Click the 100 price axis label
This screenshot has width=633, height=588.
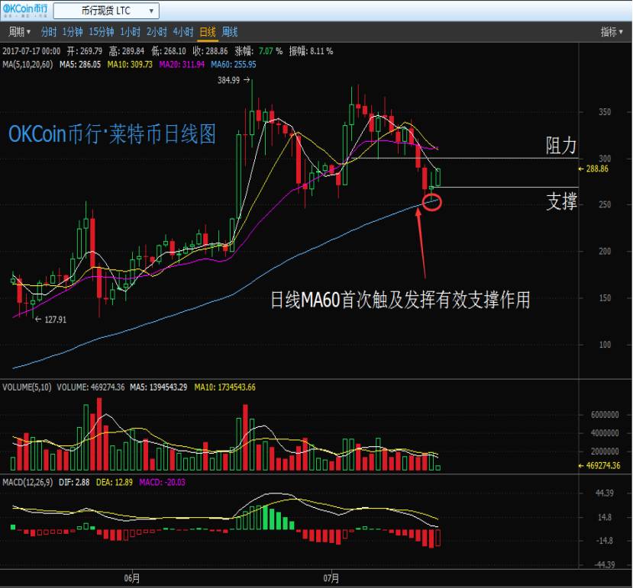[604, 345]
